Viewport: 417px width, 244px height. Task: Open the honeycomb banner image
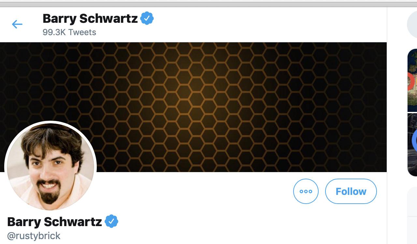228,98
